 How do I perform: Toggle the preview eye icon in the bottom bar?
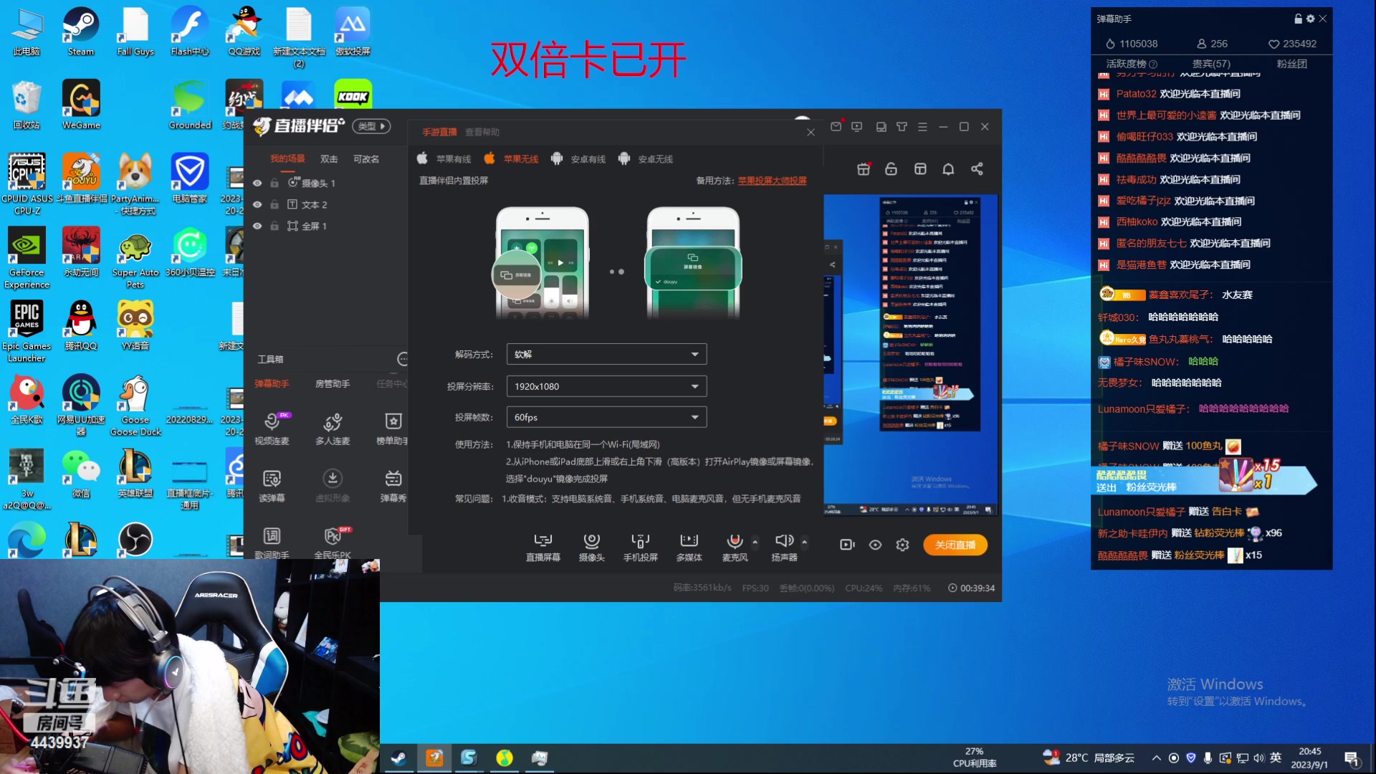click(875, 545)
